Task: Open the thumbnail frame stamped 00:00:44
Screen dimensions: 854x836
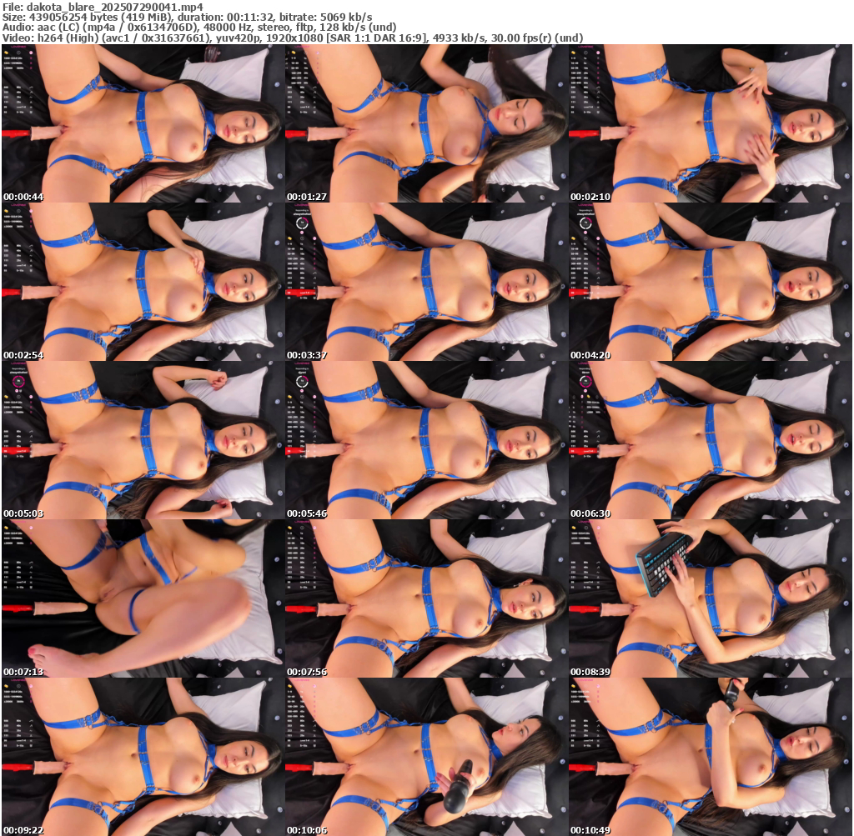Action: point(143,123)
